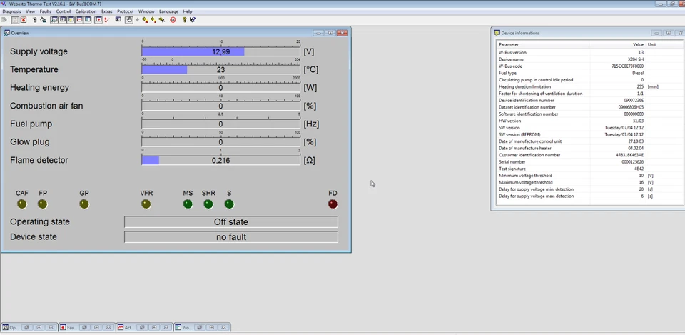
Task: Click the CAF indicator lamp
Action: pyautogui.click(x=22, y=204)
